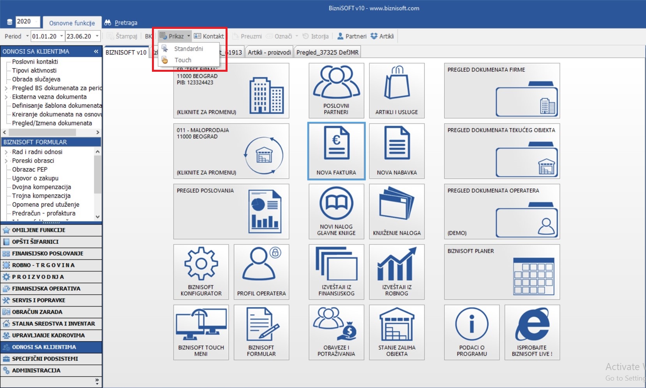Open the Osnovne funkcije ribbon tab
Image resolution: width=646 pixels, height=388 pixels.
click(72, 23)
